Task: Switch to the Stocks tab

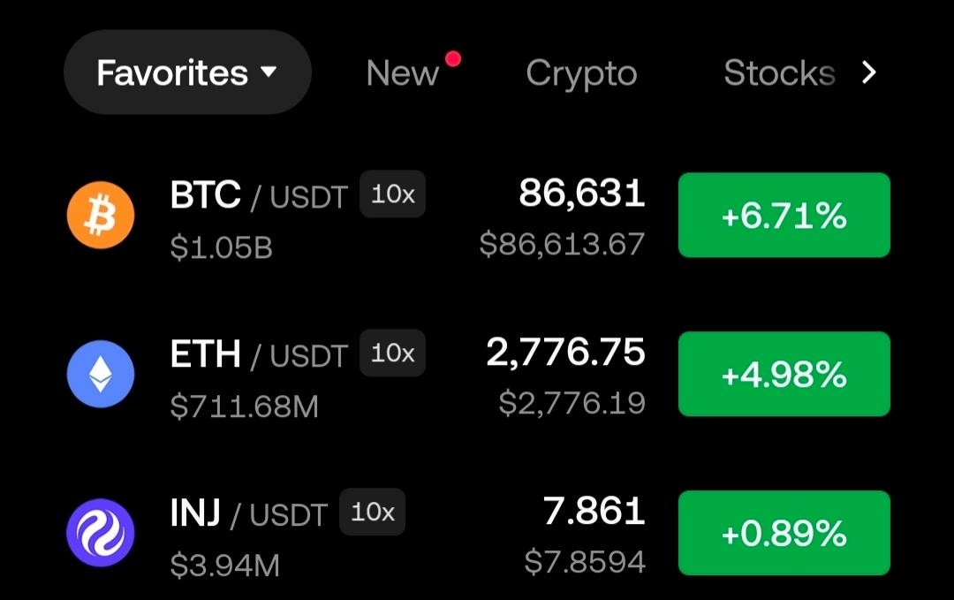Action: click(x=779, y=73)
